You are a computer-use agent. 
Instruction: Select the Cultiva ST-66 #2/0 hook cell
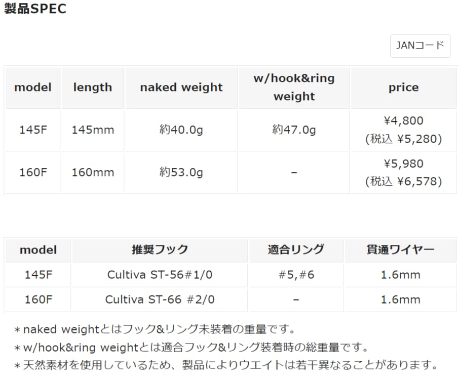click(160, 300)
